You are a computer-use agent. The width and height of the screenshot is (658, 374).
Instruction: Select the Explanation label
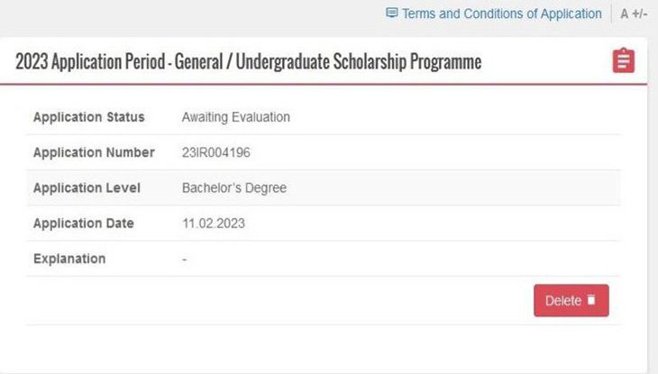69,259
